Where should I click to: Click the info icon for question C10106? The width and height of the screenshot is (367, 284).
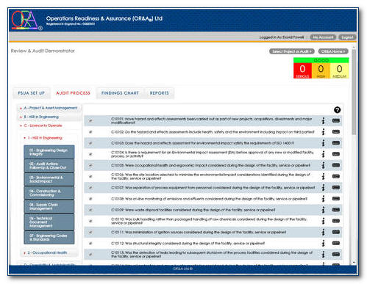pyautogui.click(x=323, y=176)
